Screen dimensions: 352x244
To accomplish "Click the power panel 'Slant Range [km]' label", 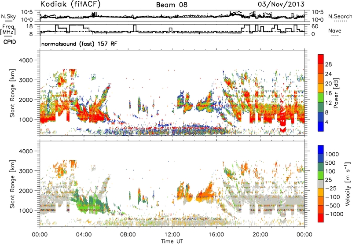I will pyautogui.click(x=12, y=93).
